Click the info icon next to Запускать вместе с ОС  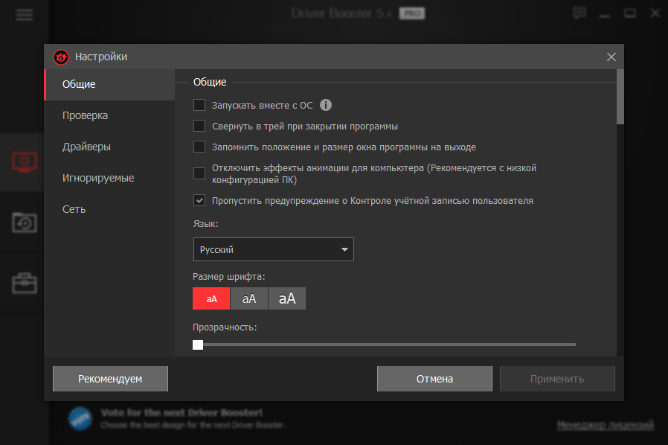[x=326, y=105]
